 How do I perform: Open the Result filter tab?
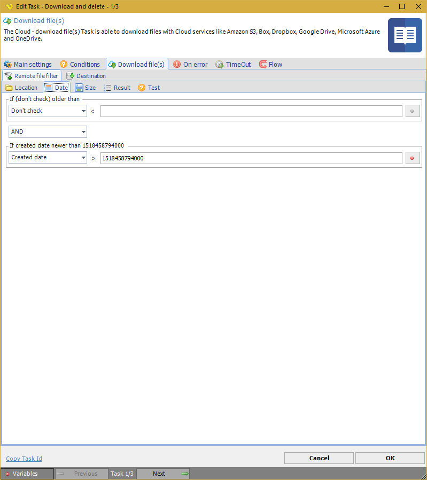pyautogui.click(x=117, y=88)
